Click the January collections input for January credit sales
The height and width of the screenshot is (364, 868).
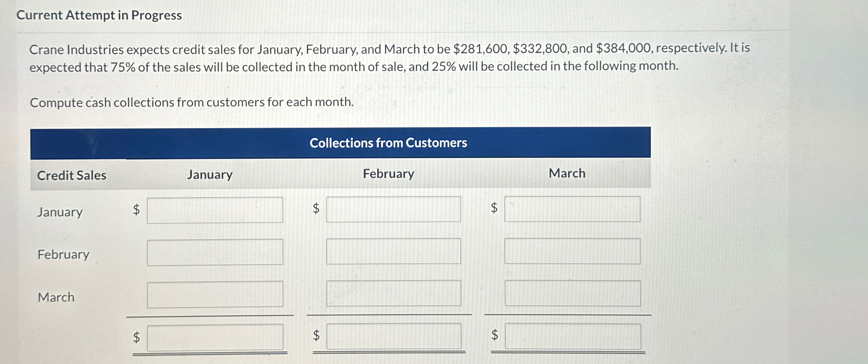click(215, 208)
